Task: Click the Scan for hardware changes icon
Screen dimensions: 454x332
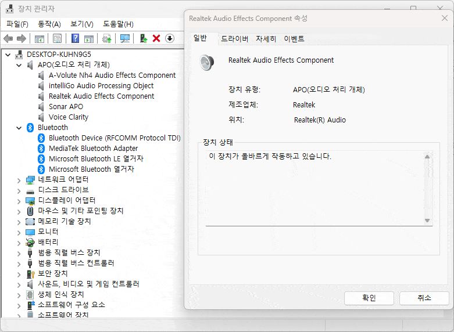Action: click(x=125, y=38)
